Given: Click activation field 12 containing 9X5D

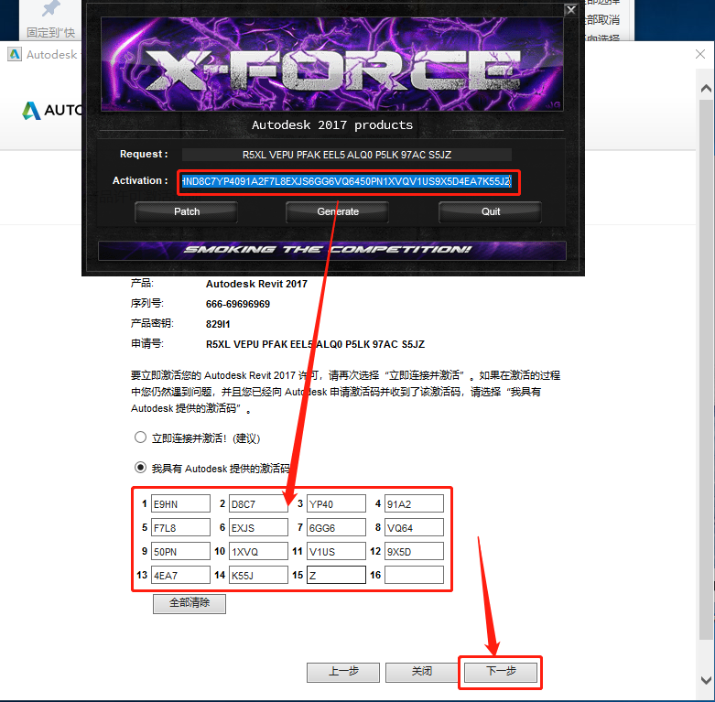Looking at the screenshot, I should coord(414,551).
